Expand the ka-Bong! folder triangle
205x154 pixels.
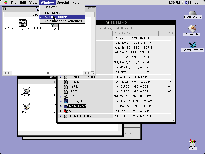click(60, 101)
